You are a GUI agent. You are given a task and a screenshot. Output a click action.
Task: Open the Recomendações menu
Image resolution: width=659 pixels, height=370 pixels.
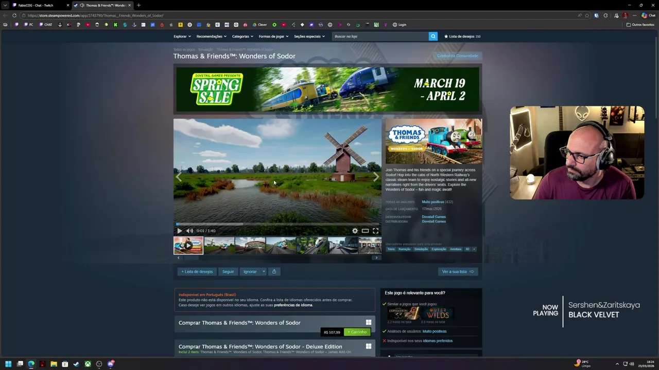tap(211, 36)
